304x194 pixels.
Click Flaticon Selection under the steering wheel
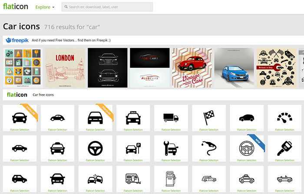pos(95,160)
